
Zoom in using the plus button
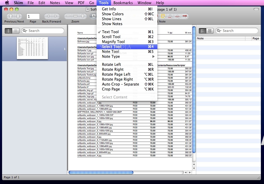pos(83,16)
